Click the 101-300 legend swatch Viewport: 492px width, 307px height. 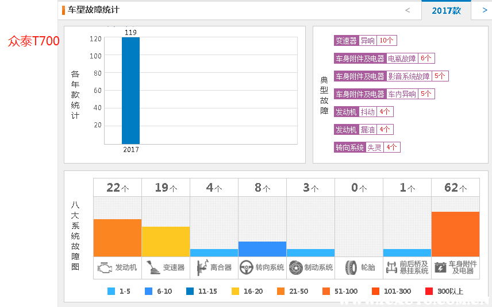pos(375,292)
